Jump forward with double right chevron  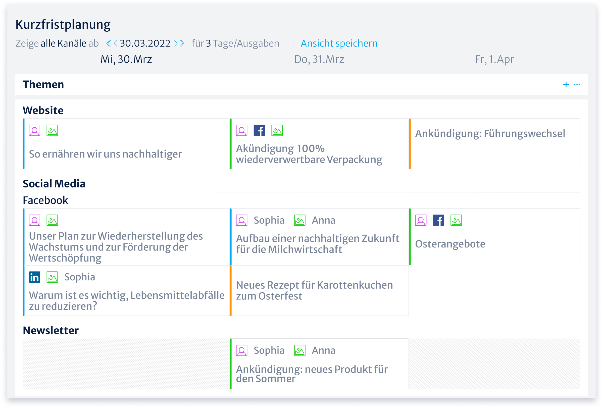[182, 43]
